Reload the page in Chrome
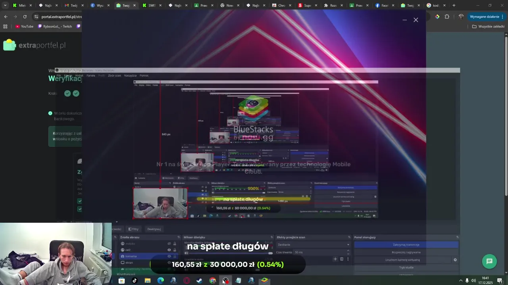The height and width of the screenshot is (285, 508). pyautogui.click(x=25, y=17)
